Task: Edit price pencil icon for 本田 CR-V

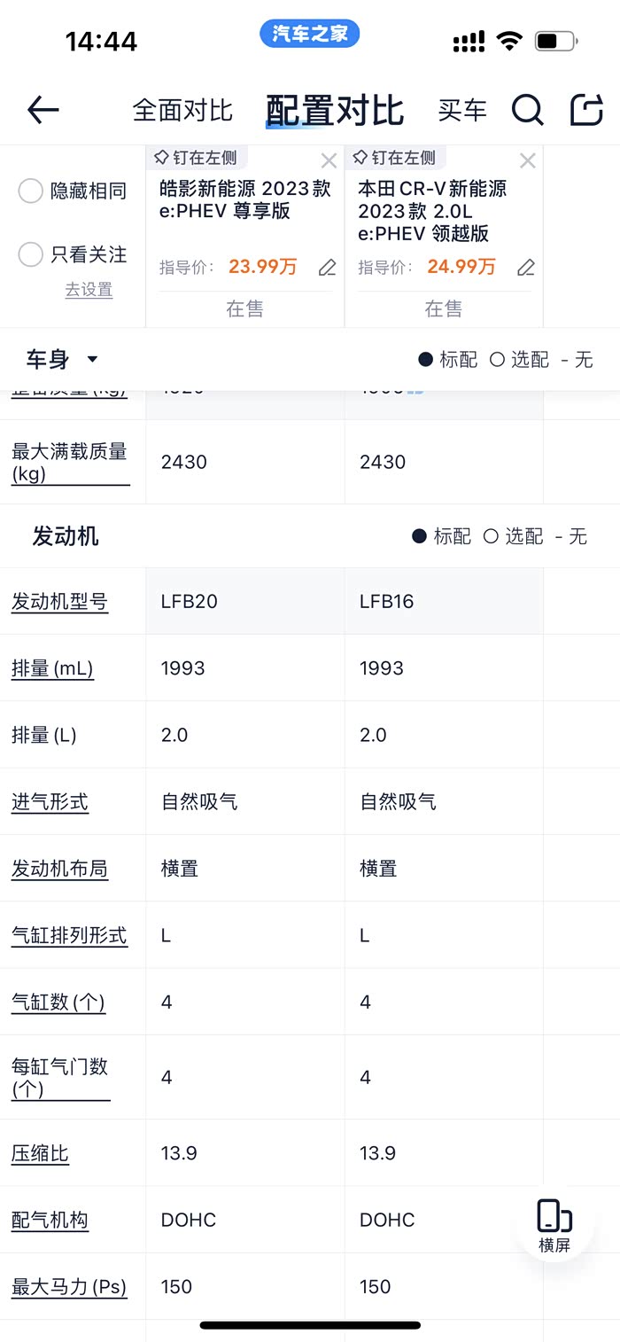Action: pyautogui.click(x=526, y=268)
